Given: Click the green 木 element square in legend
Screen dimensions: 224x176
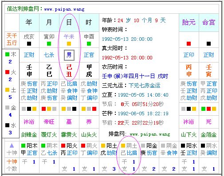Looking at the screenshot, I should [7, 54].
